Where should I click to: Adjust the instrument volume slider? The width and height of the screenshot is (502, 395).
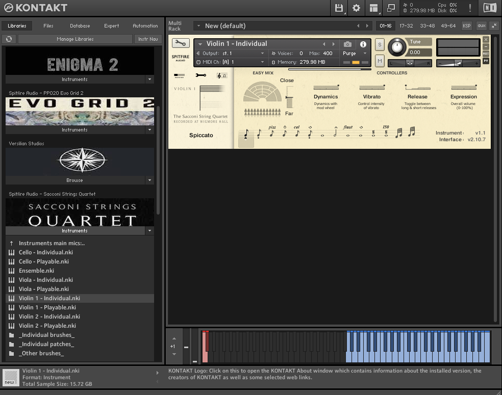(458, 63)
